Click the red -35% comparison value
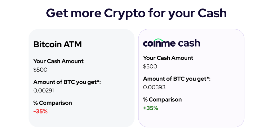 point(40,111)
